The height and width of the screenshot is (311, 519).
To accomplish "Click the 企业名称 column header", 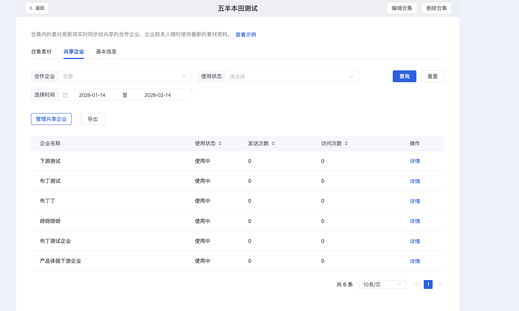I will tap(50, 143).
